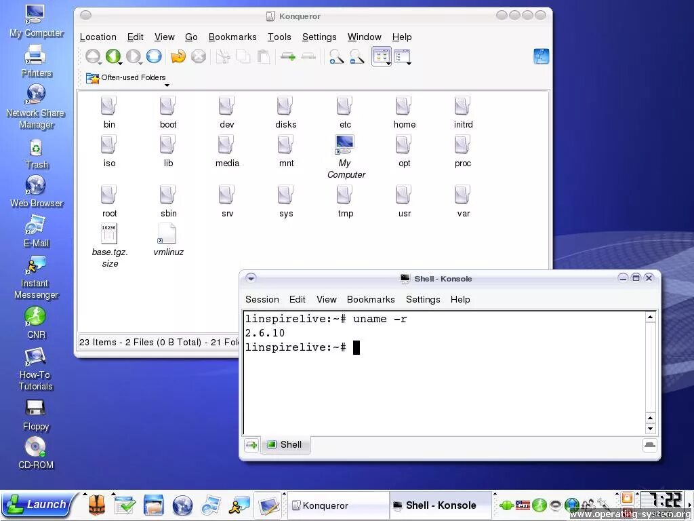Open the Window menu in Konqueror

point(364,37)
